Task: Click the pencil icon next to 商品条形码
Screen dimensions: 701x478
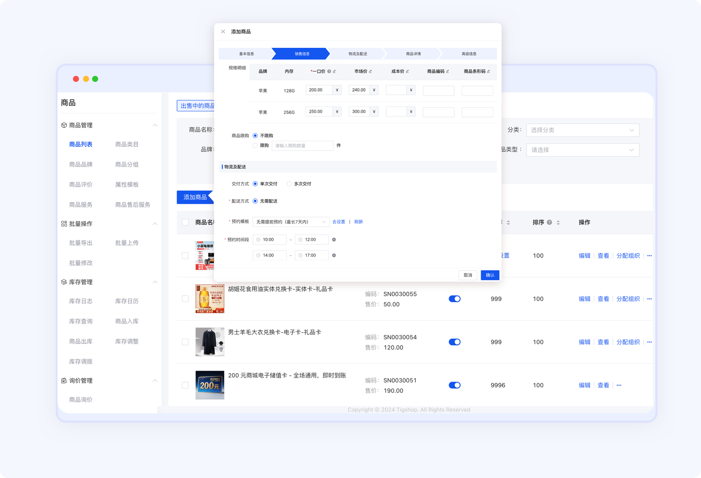Action: 489,71
